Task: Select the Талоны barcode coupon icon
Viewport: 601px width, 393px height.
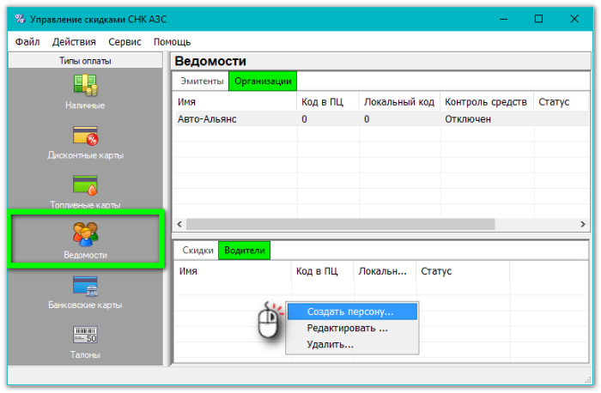Action: pyautogui.click(x=85, y=336)
